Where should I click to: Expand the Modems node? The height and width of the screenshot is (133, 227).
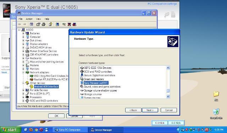23,65
